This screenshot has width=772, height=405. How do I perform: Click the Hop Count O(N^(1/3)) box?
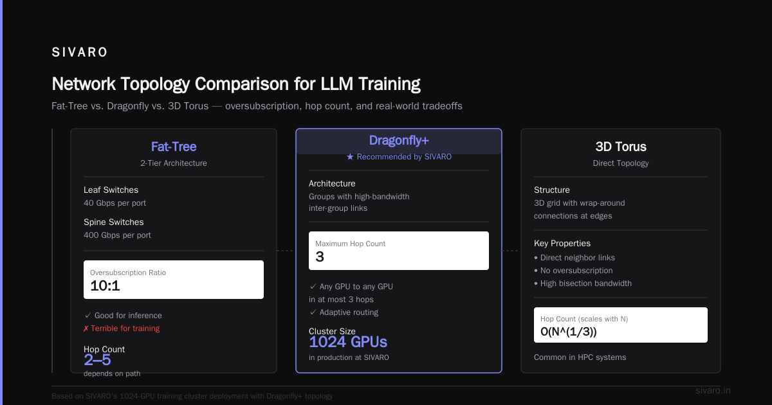[621, 325]
